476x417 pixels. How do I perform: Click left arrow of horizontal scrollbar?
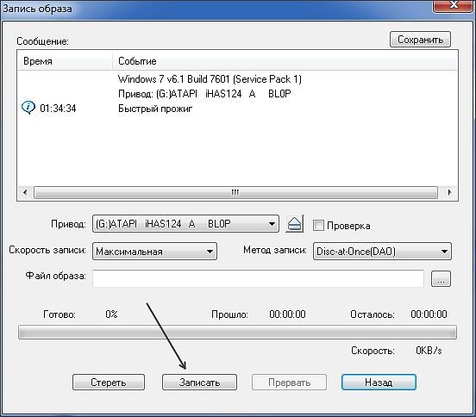(x=25, y=192)
